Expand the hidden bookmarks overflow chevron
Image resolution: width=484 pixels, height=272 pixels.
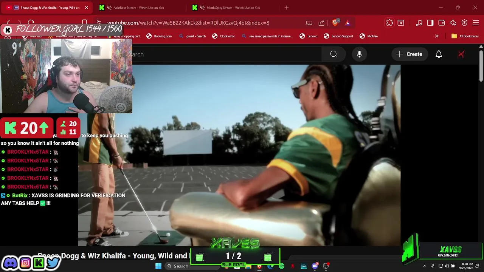click(437, 36)
